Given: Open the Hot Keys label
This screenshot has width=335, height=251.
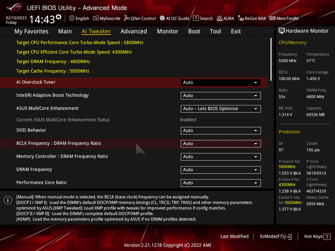Looking at the screenshot, I should click(313, 237).
